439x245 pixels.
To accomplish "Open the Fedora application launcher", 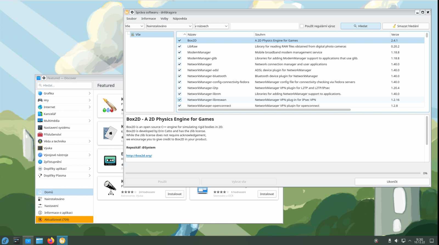I will coord(5,241).
